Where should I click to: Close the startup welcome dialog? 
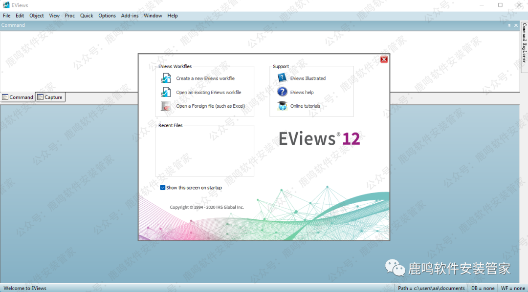pyautogui.click(x=384, y=59)
